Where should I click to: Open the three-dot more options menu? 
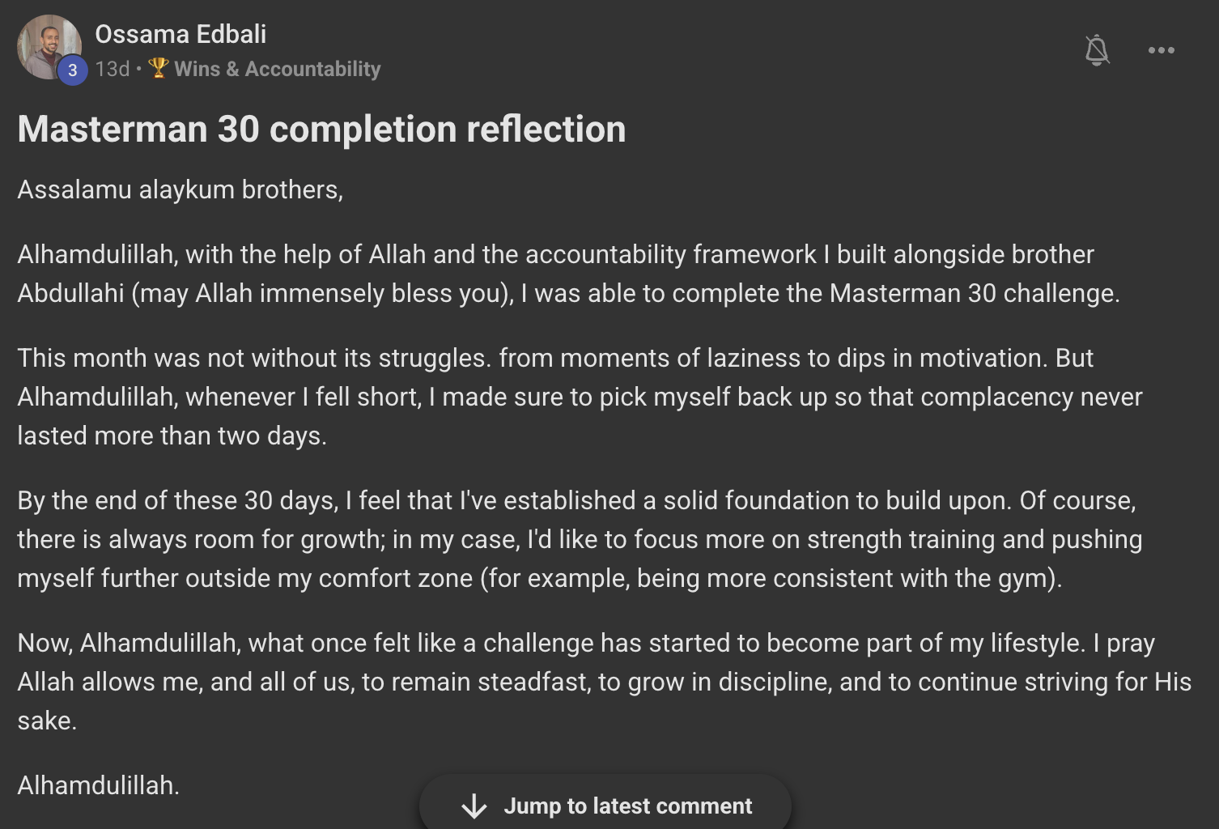coord(1161,50)
